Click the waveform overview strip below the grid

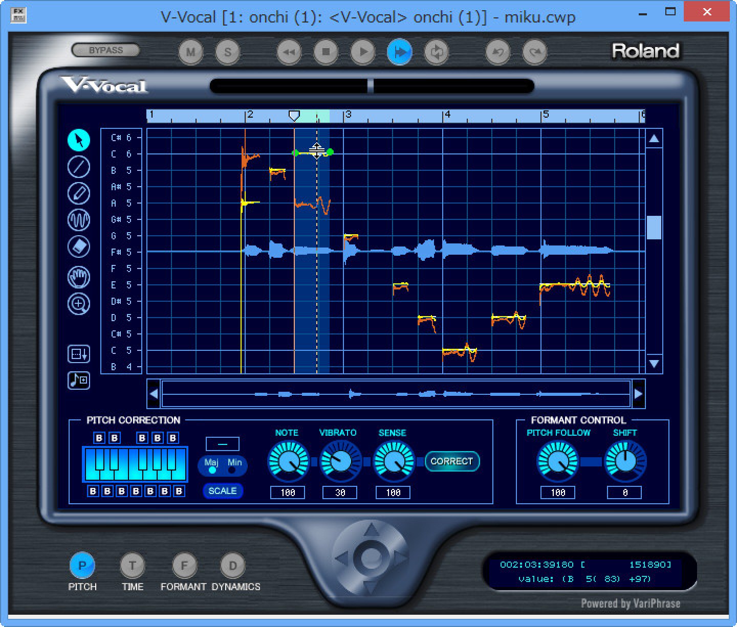(x=396, y=394)
